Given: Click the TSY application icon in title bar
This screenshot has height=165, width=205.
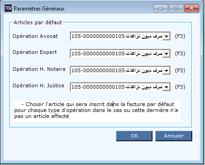Looking at the screenshot, I should (x=8, y=8).
